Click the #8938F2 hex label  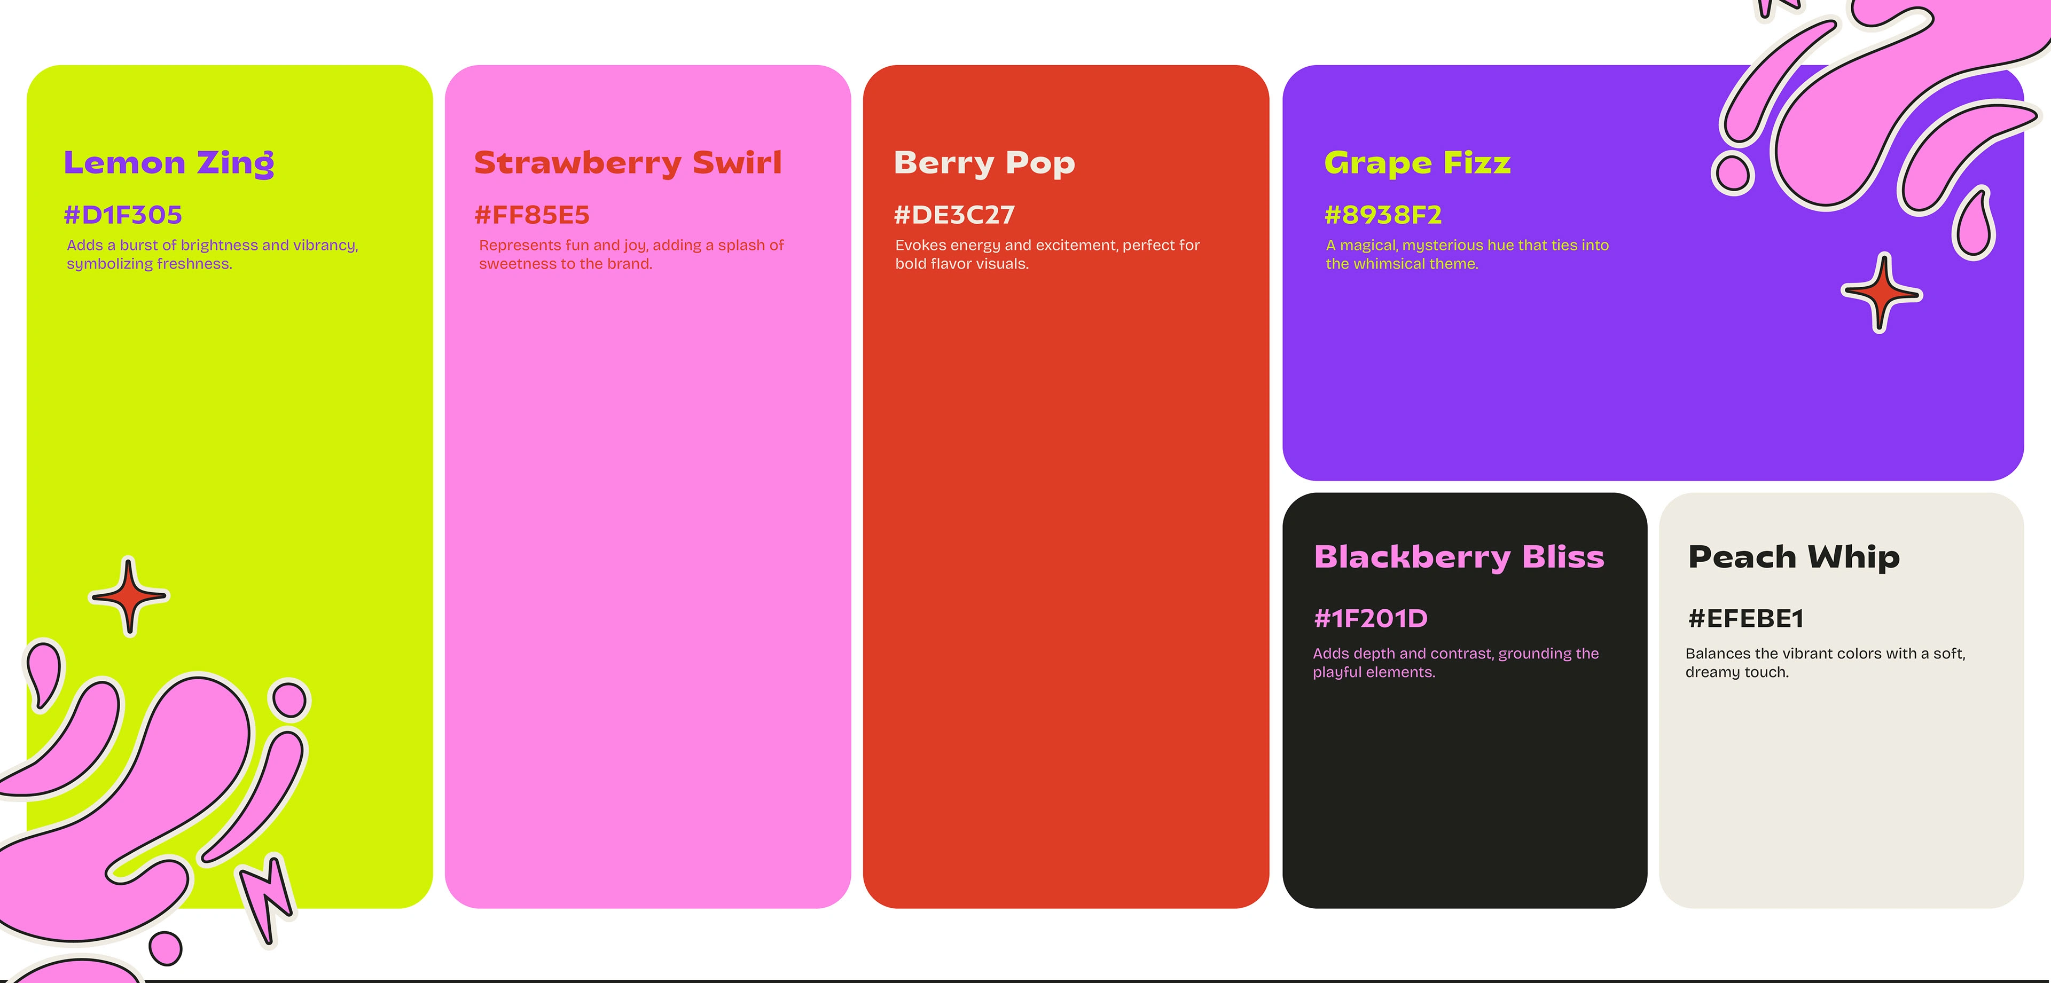click(1383, 215)
